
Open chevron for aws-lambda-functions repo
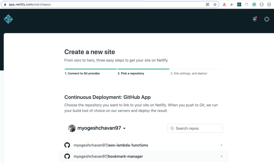tap(221, 145)
